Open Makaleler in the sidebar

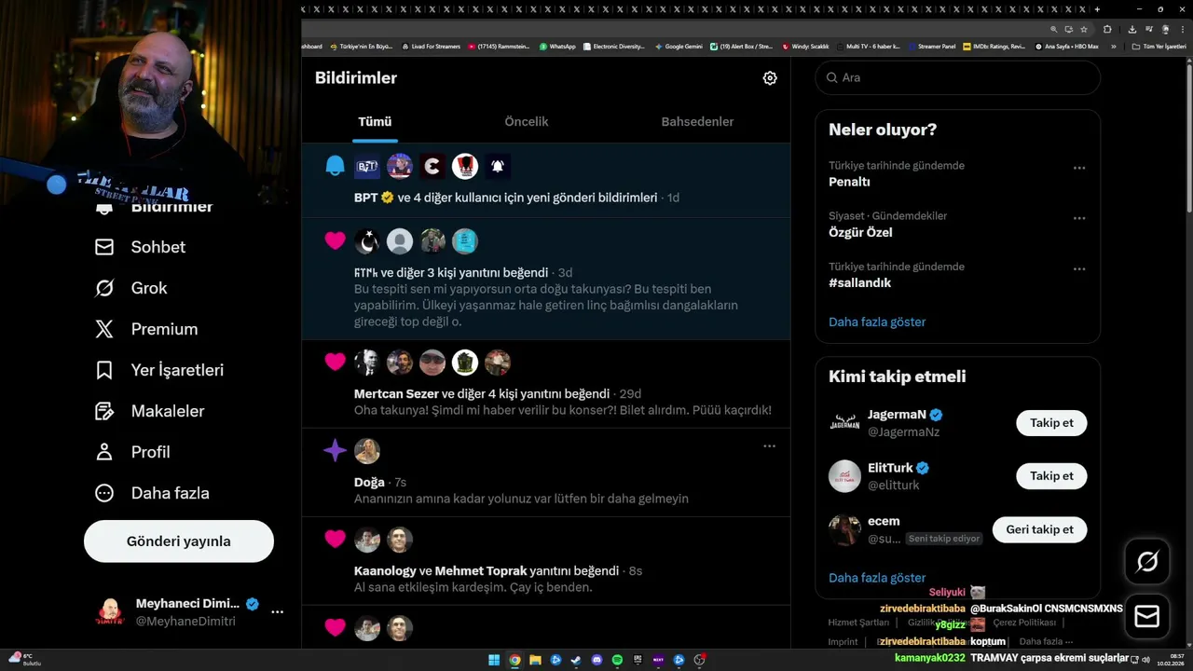(149, 411)
